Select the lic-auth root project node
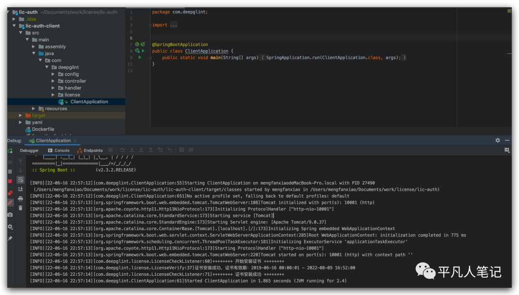 [66, 12]
